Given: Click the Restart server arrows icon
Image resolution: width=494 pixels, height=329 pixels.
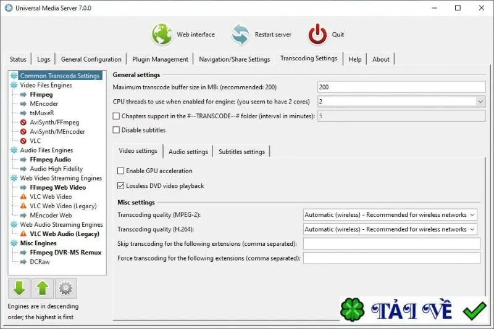Looking at the screenshot, I should (240, 35).
